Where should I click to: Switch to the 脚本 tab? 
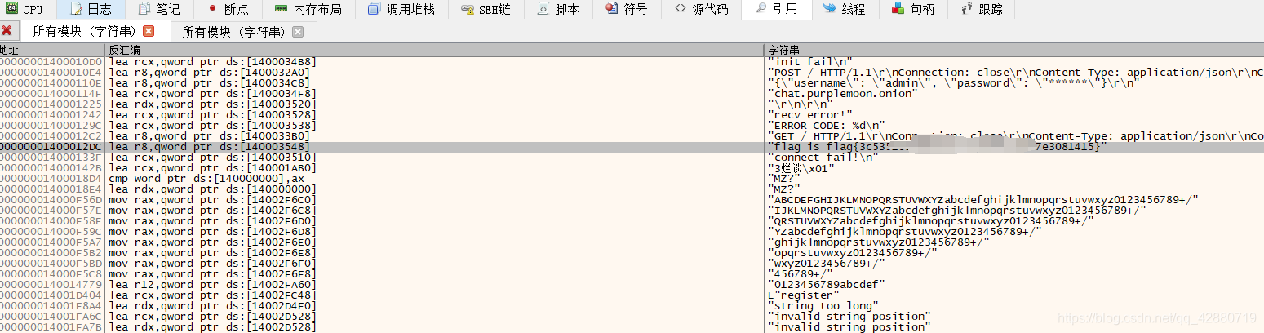pos(559,10)
